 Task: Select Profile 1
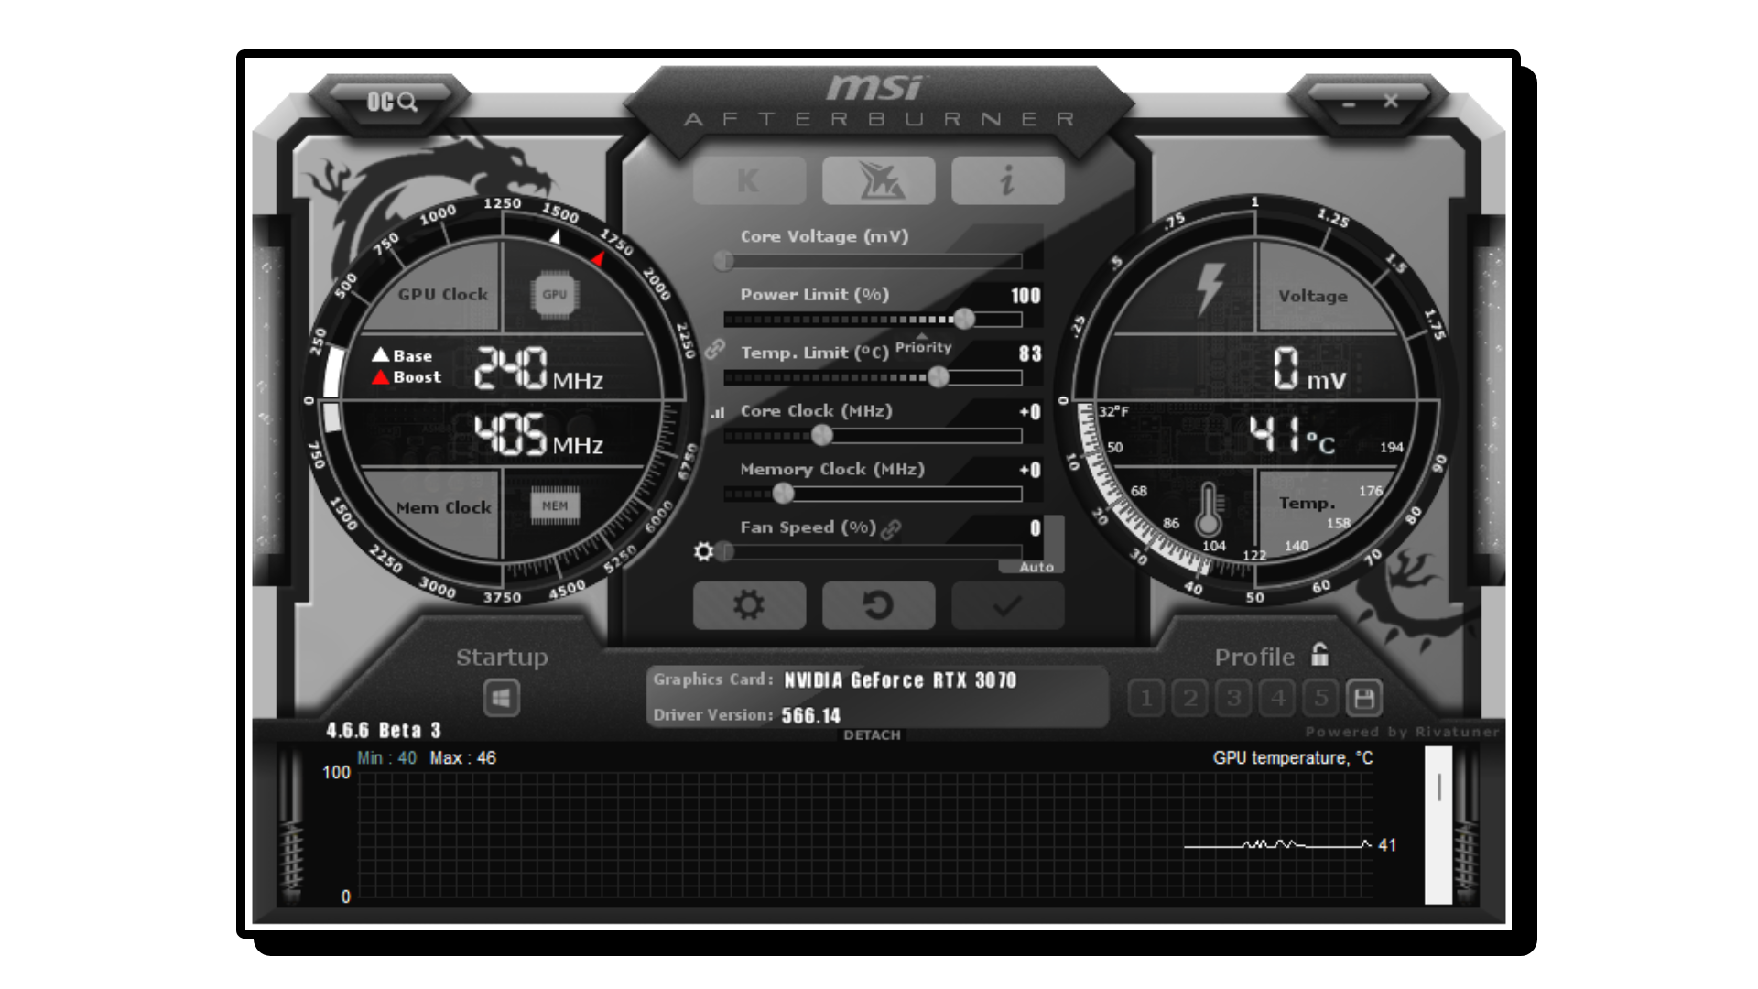1145,697
